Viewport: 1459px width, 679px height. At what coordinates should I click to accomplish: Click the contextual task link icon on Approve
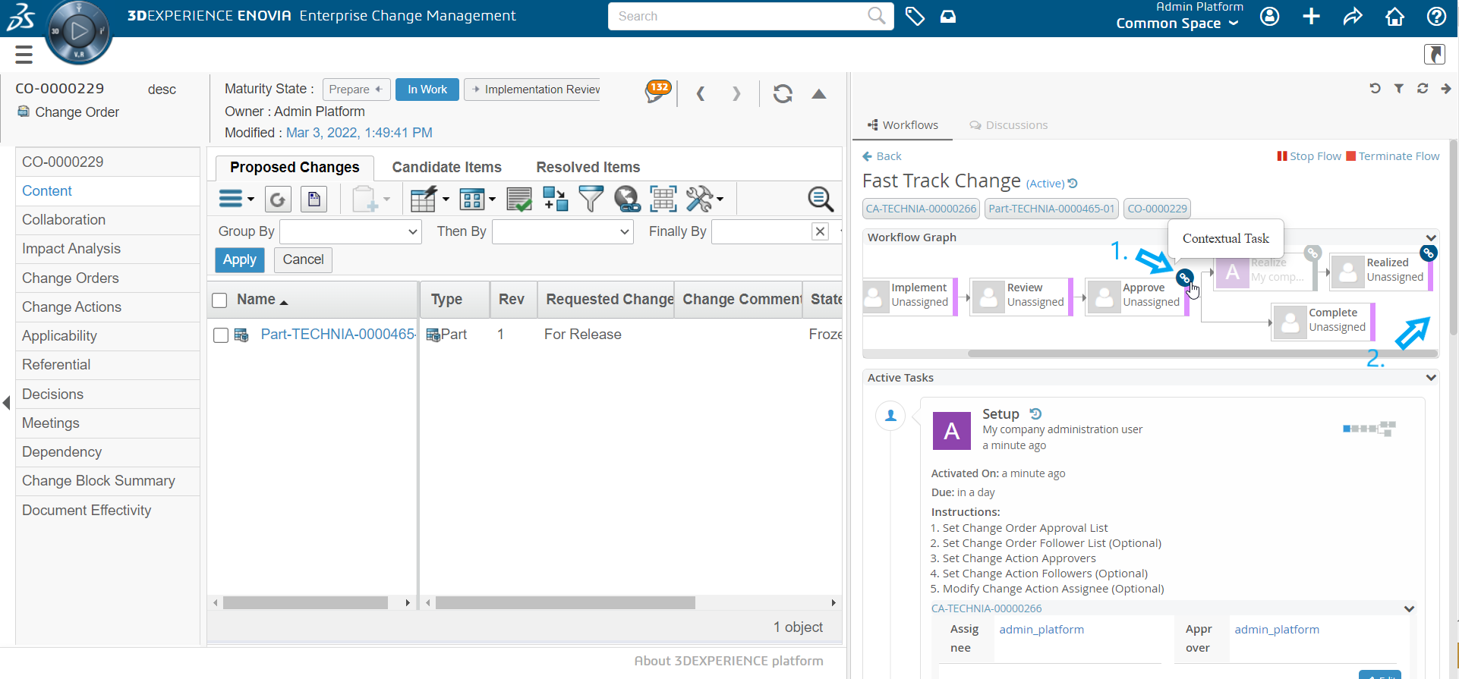(1184, 278)
